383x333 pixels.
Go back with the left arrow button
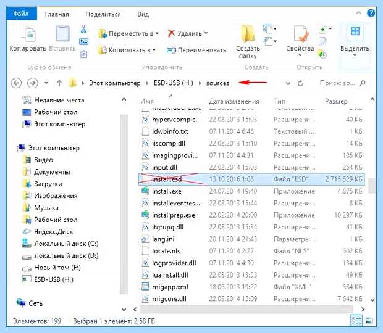click(x=16, y=83)
